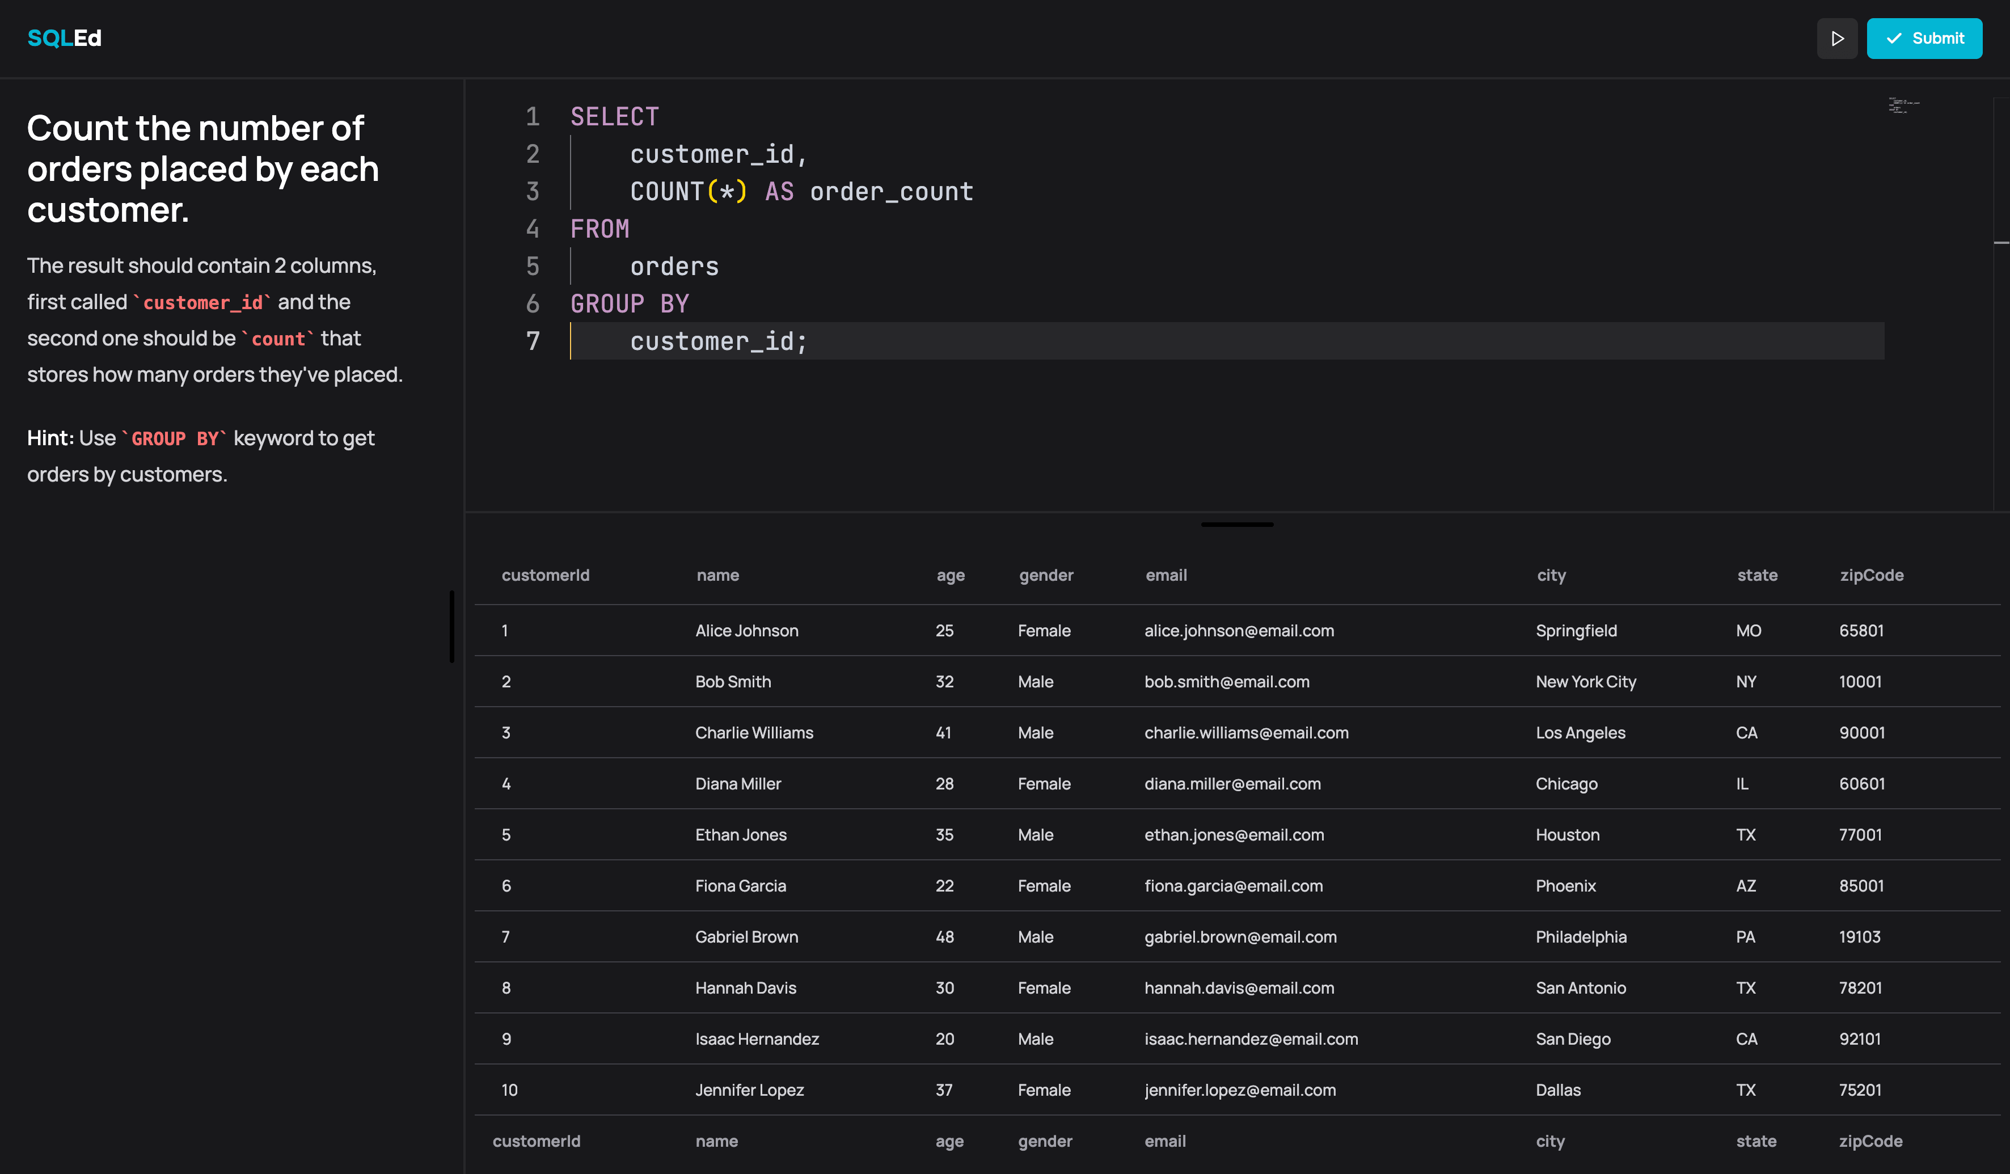
Task: Click alice.johnson@email.com cell
Action: (1239, 631)
